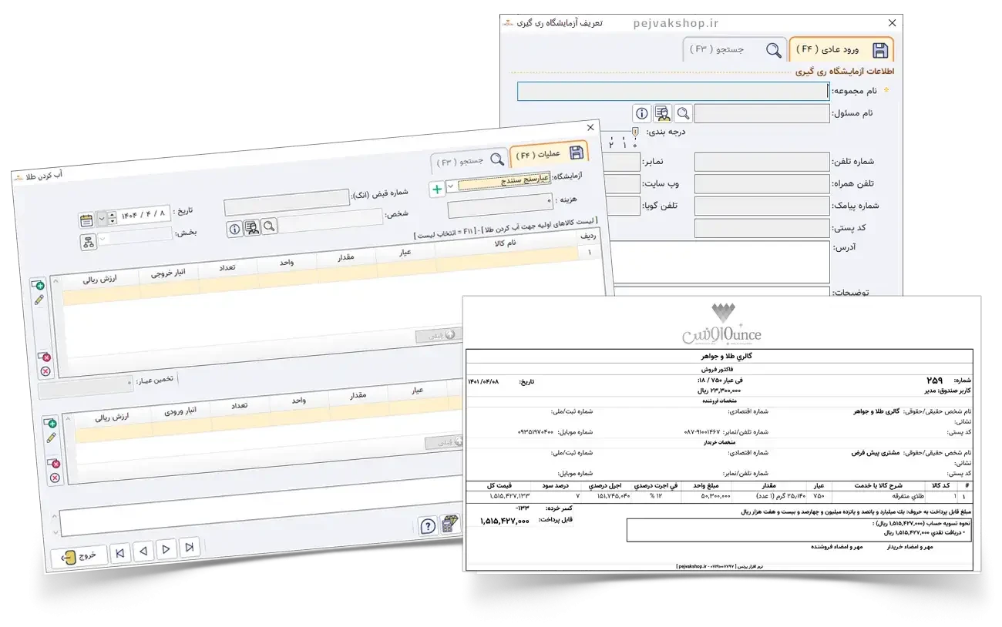
Task: Go to the last record arrow
Action: (x=189, y=548)
